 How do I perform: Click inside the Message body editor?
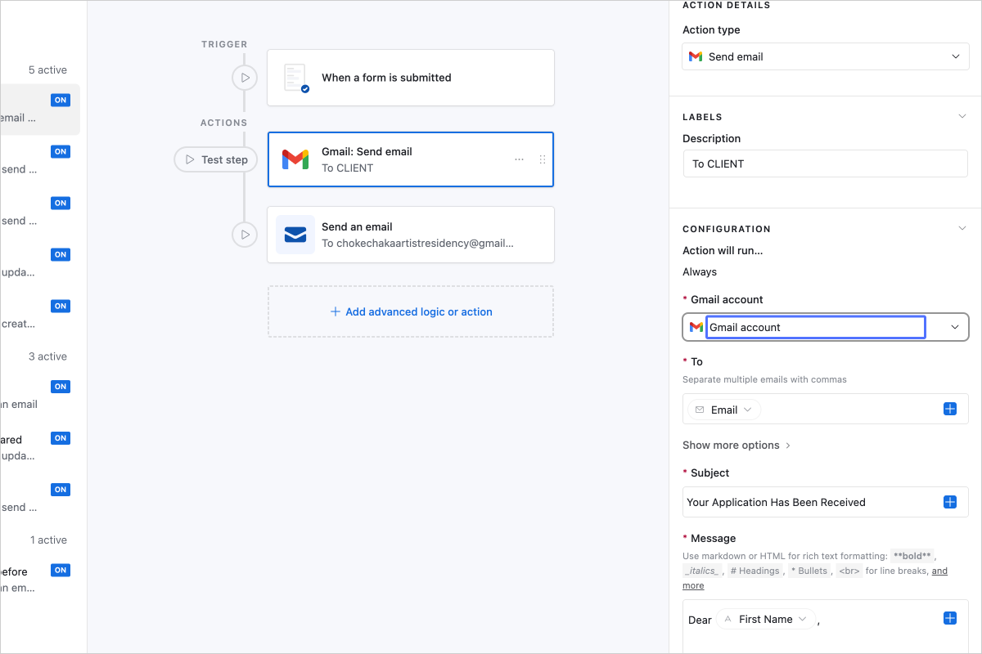(x=826, y=627)
